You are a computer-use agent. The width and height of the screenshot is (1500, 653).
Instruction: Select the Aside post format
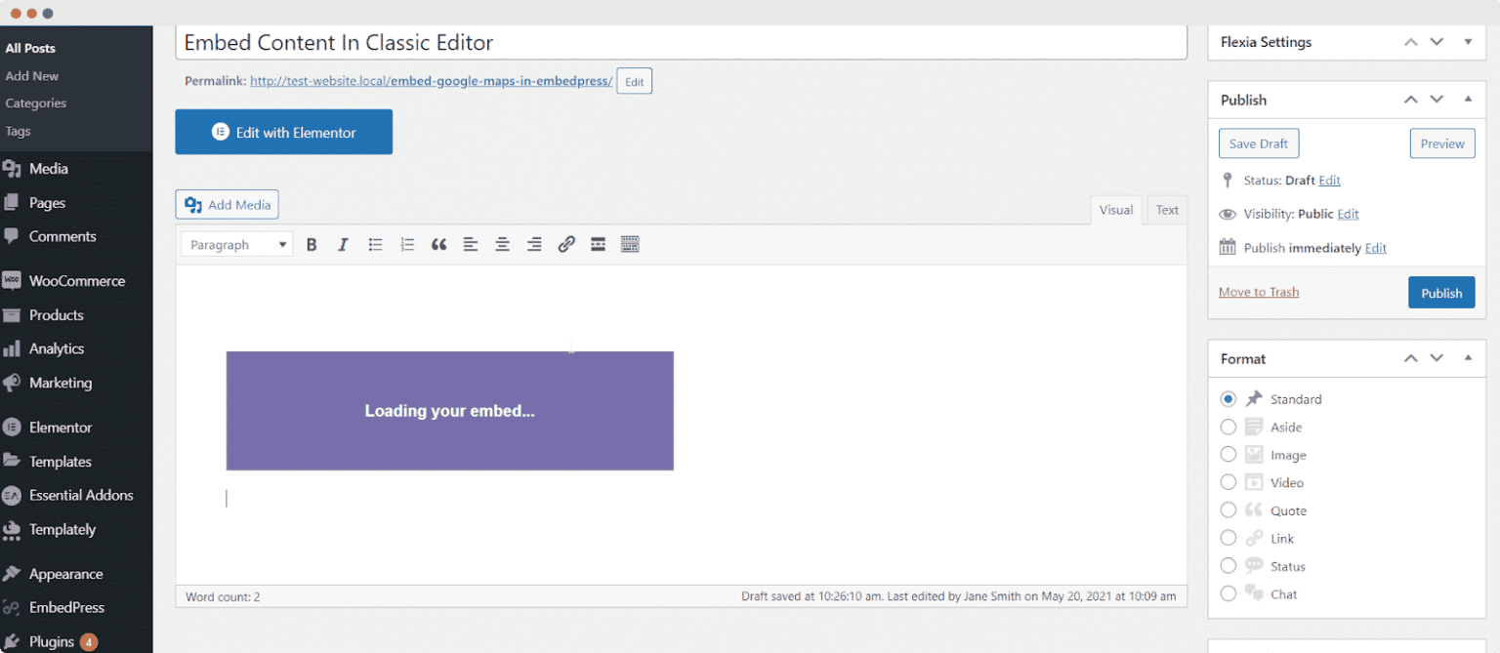(1229, 427)
